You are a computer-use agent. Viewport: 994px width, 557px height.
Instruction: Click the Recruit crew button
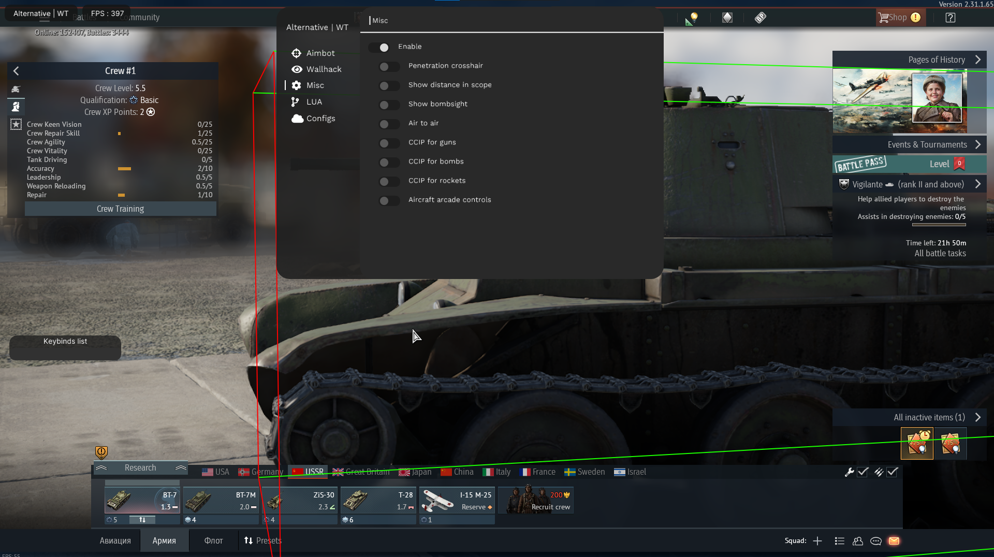pyautogui.click(x=536, y=500)
